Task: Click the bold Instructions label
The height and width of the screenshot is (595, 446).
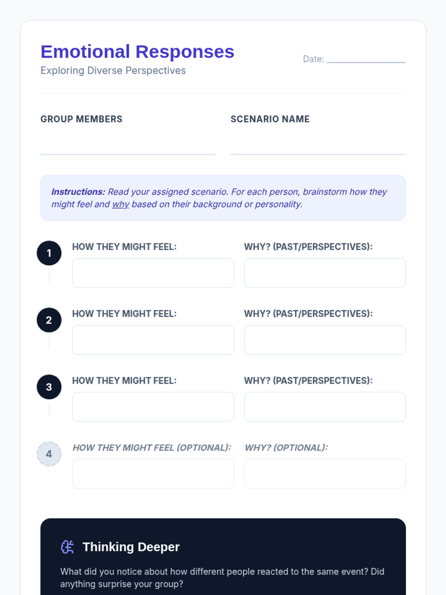Action: 78,192
